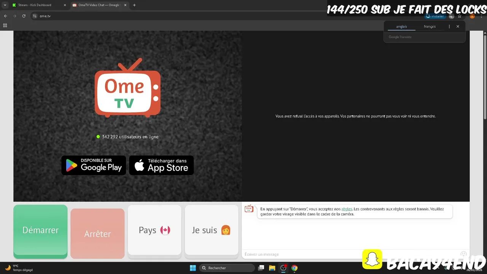Open the Google Play store badge
The image size is (487, 274).
click(x=94, y=165)
